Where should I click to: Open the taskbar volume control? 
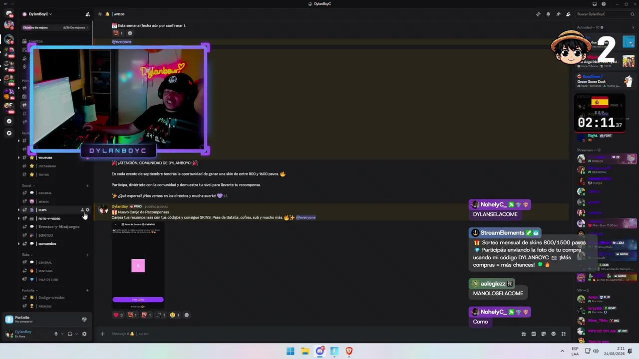point(596,351)
